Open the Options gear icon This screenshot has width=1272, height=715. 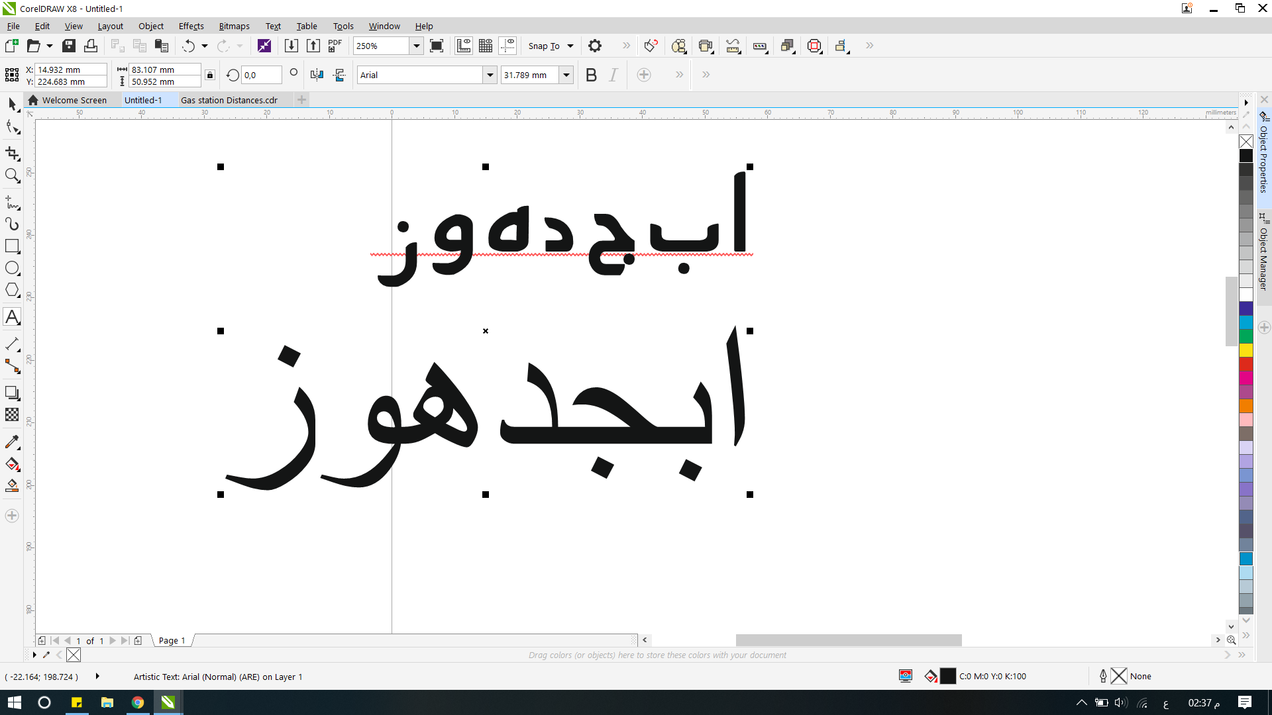(x=595, y=46)
